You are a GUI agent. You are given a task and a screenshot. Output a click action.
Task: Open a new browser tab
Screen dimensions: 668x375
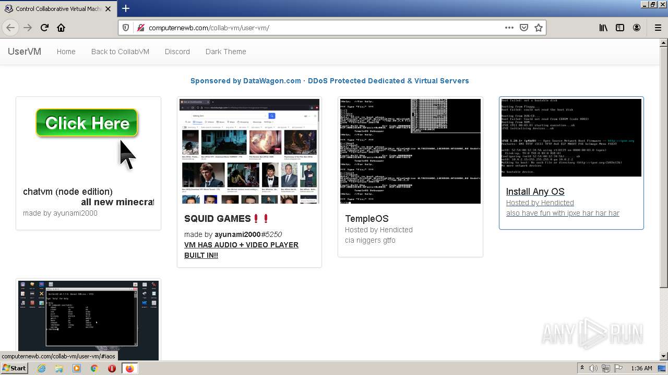[126, 8]
